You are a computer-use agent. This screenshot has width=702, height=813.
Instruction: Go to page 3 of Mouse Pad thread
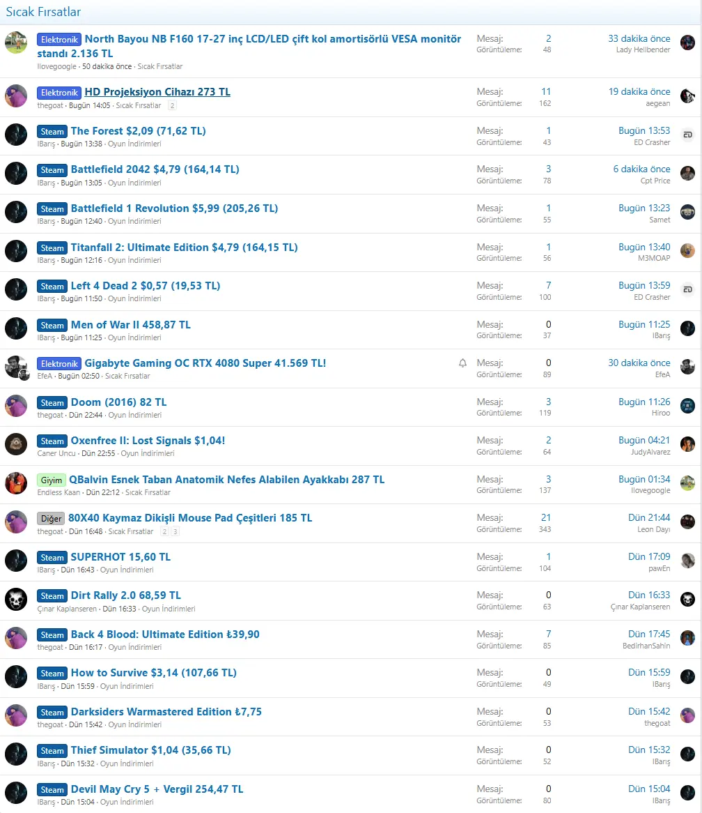pos(175,531)
